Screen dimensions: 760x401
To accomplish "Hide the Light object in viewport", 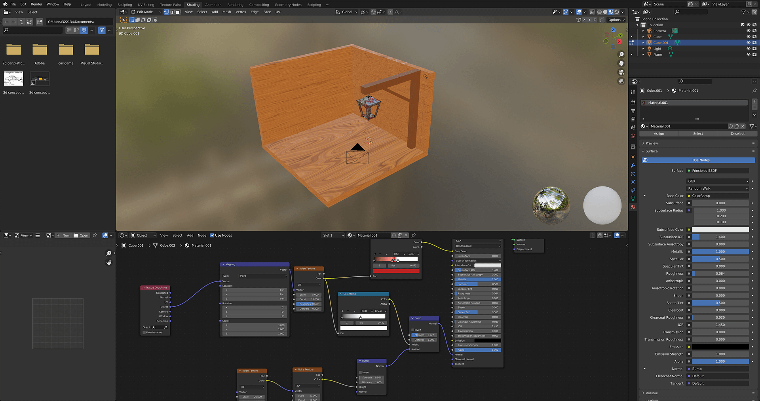I will (x=748, y=49).
